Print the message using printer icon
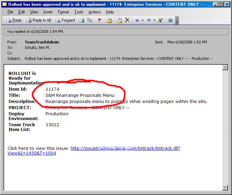 (x=82, y=21)
